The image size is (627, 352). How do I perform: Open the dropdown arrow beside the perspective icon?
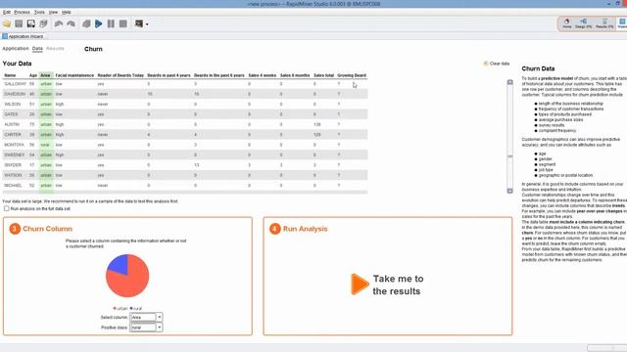point(147,24)
